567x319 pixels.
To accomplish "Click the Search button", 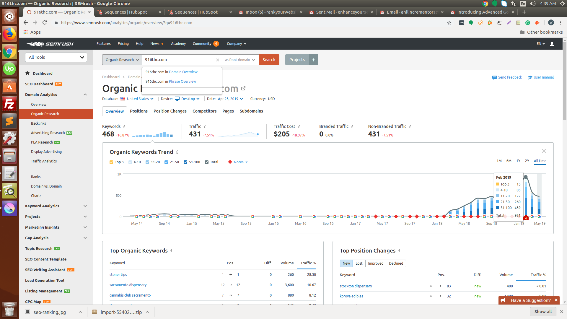I will [x=269, y=60].
